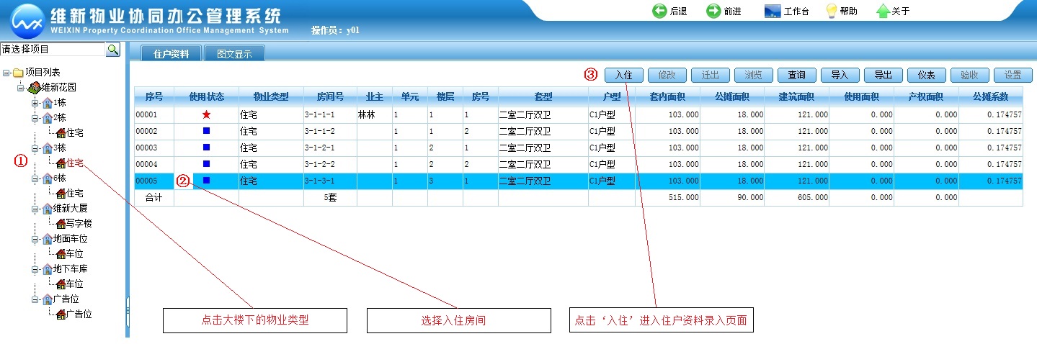
Task: Click the About (关于) green arrow icon
Action: (883, 11)
